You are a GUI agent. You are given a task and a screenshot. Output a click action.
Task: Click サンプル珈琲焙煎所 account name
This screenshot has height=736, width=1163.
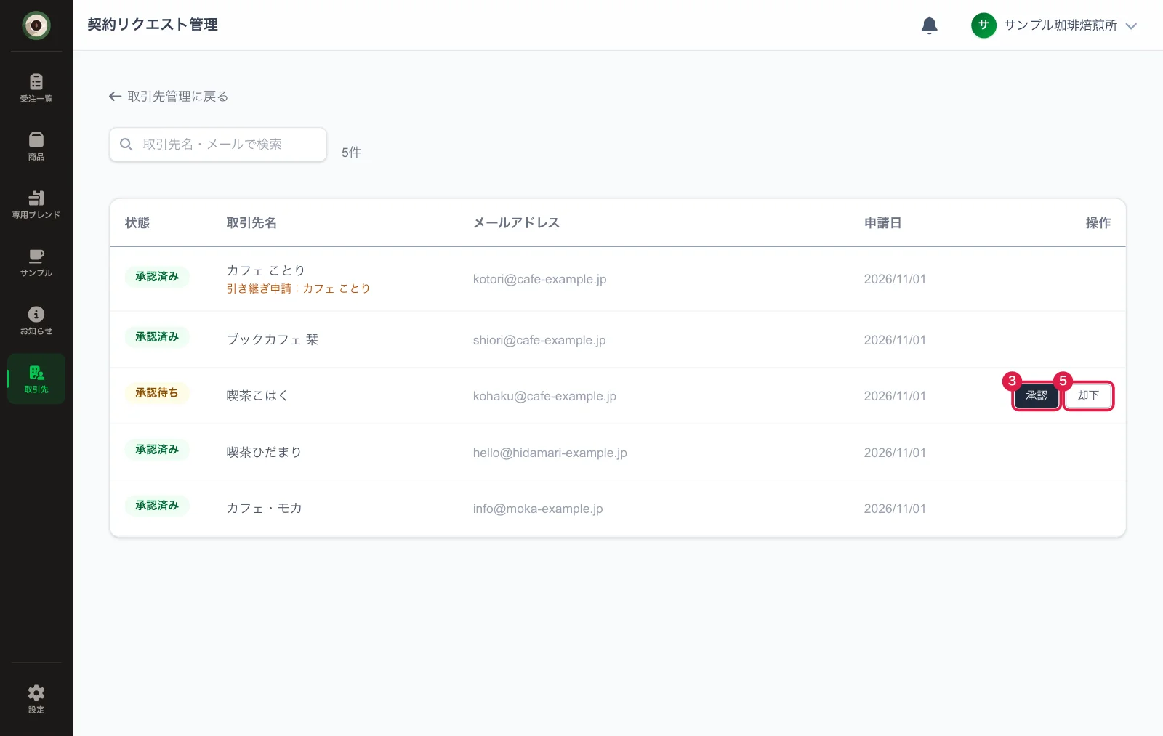click(x=1061, y=25)
